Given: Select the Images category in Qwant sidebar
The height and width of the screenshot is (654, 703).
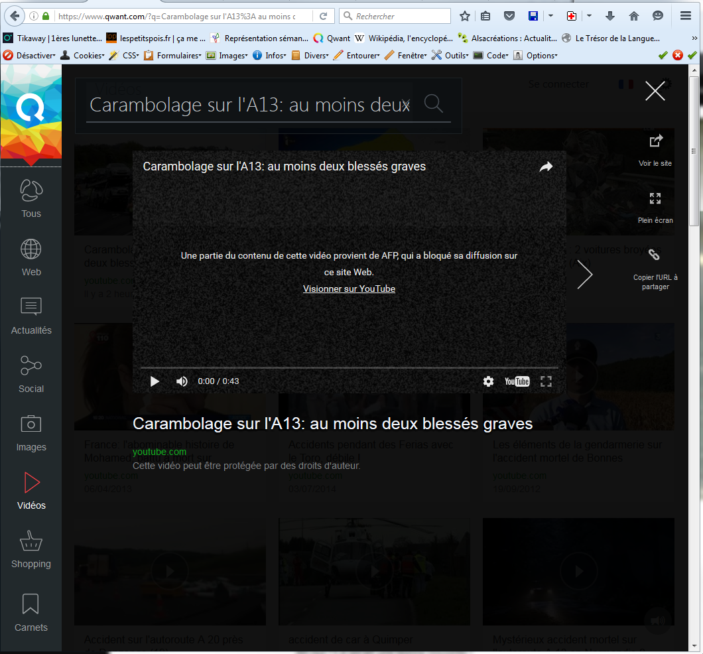Looking at the screenshot, I should pos(31,433).
